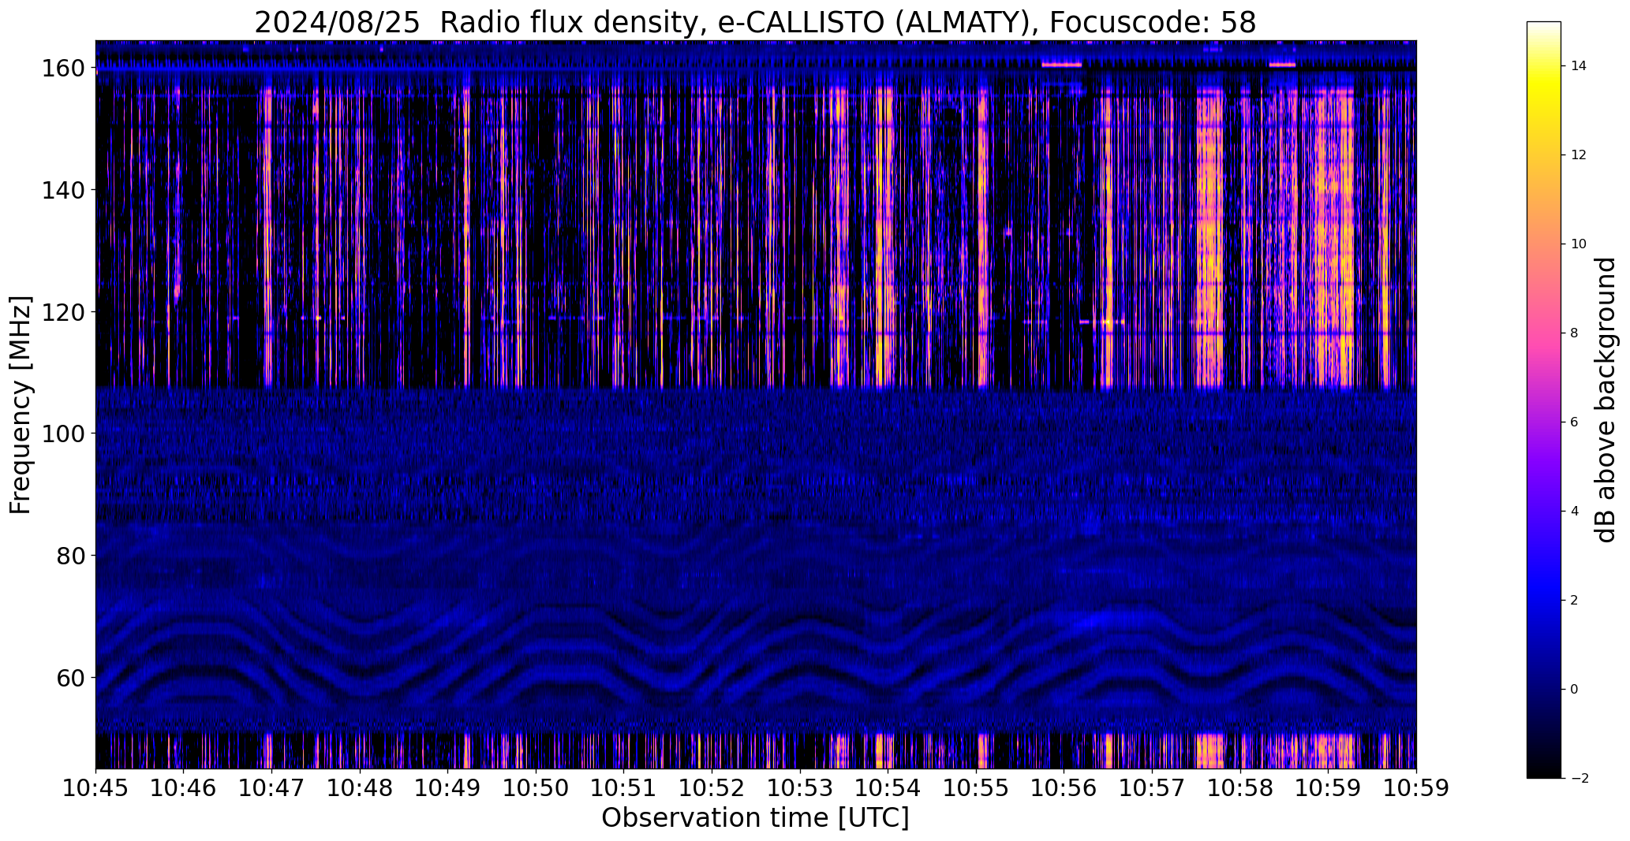Click the 'dB above background' colorbar label

(x=1606, y=400)
